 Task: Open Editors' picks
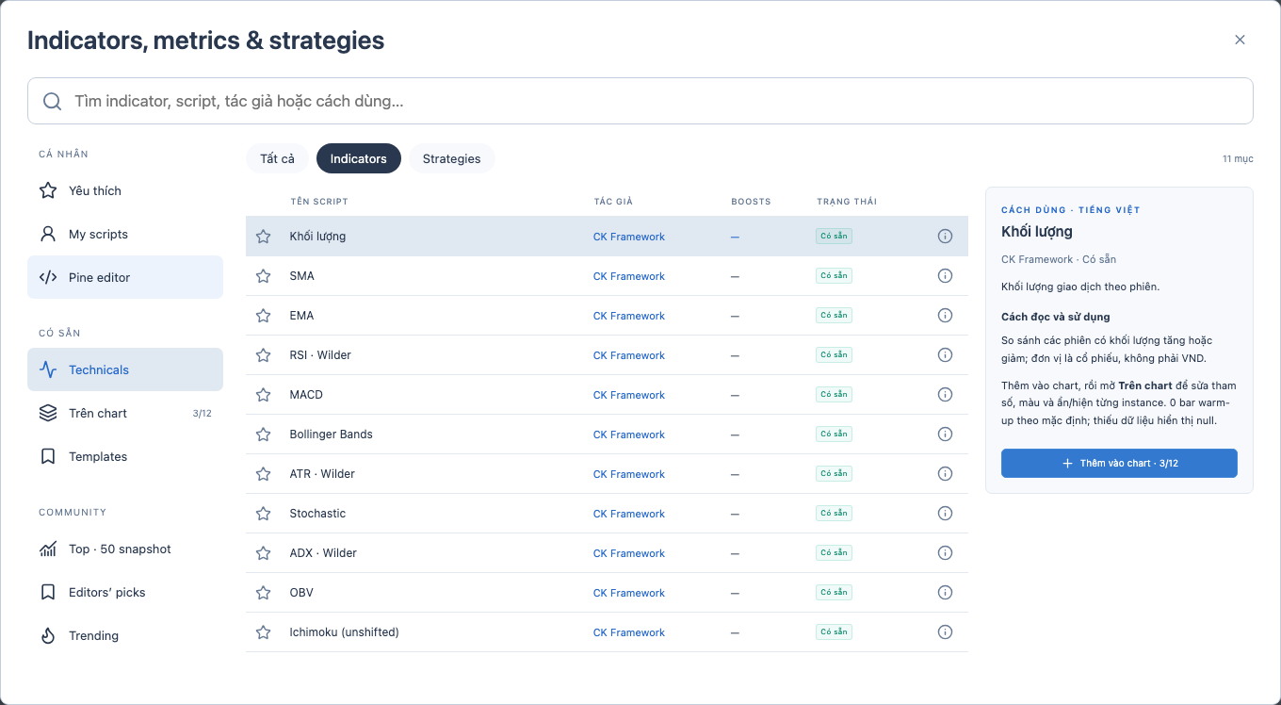(125, 592)
